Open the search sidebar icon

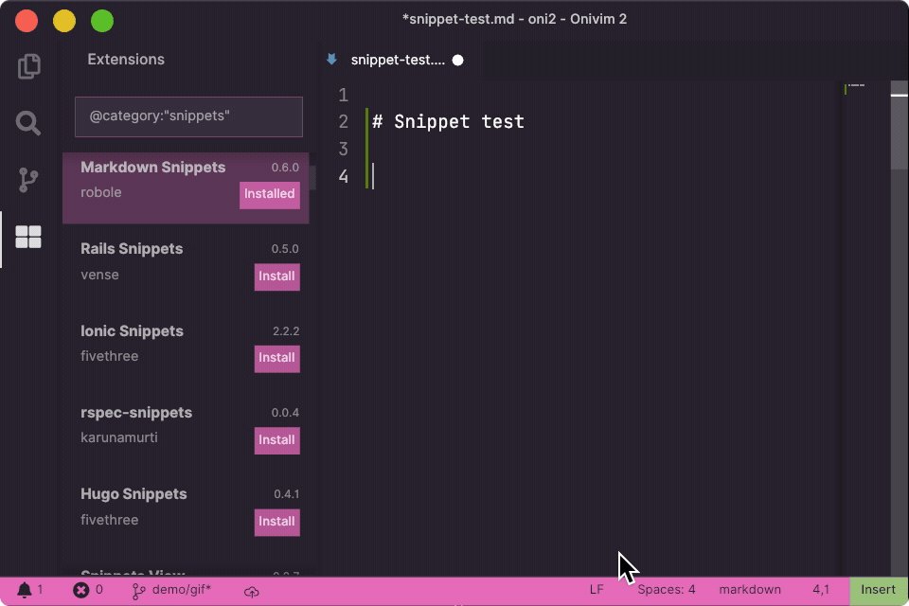(x=27, y=123)
